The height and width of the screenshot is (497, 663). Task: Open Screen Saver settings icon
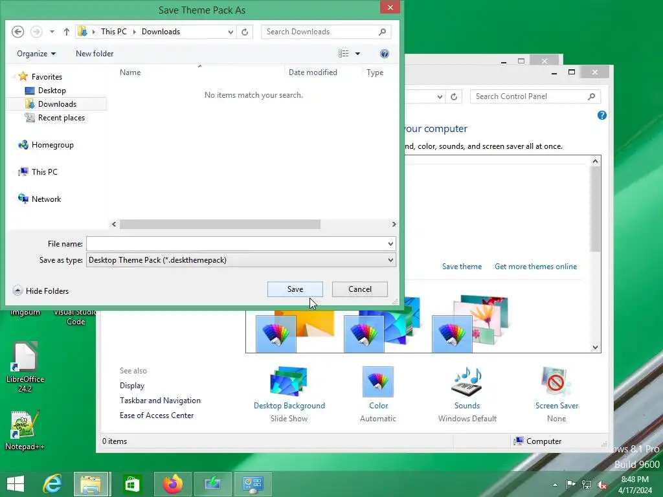(x=556, y=382)
